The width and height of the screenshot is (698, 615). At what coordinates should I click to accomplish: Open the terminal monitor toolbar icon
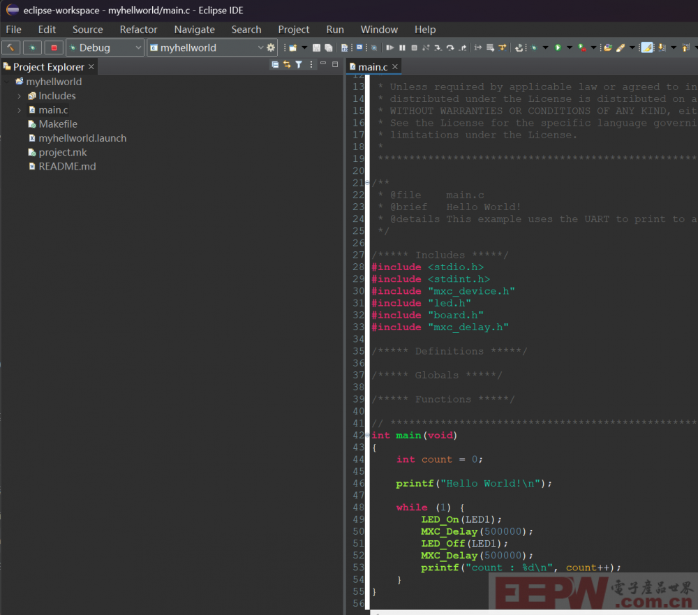click(x=359, y=47)
